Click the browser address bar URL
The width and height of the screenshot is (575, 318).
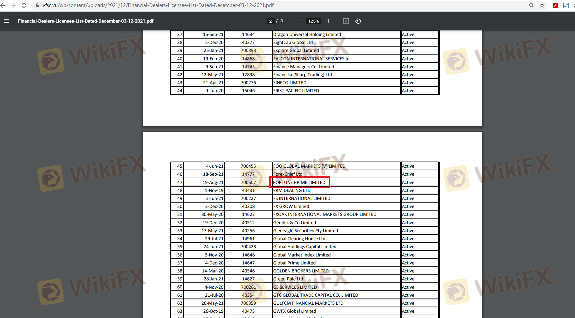click(158, 5)
